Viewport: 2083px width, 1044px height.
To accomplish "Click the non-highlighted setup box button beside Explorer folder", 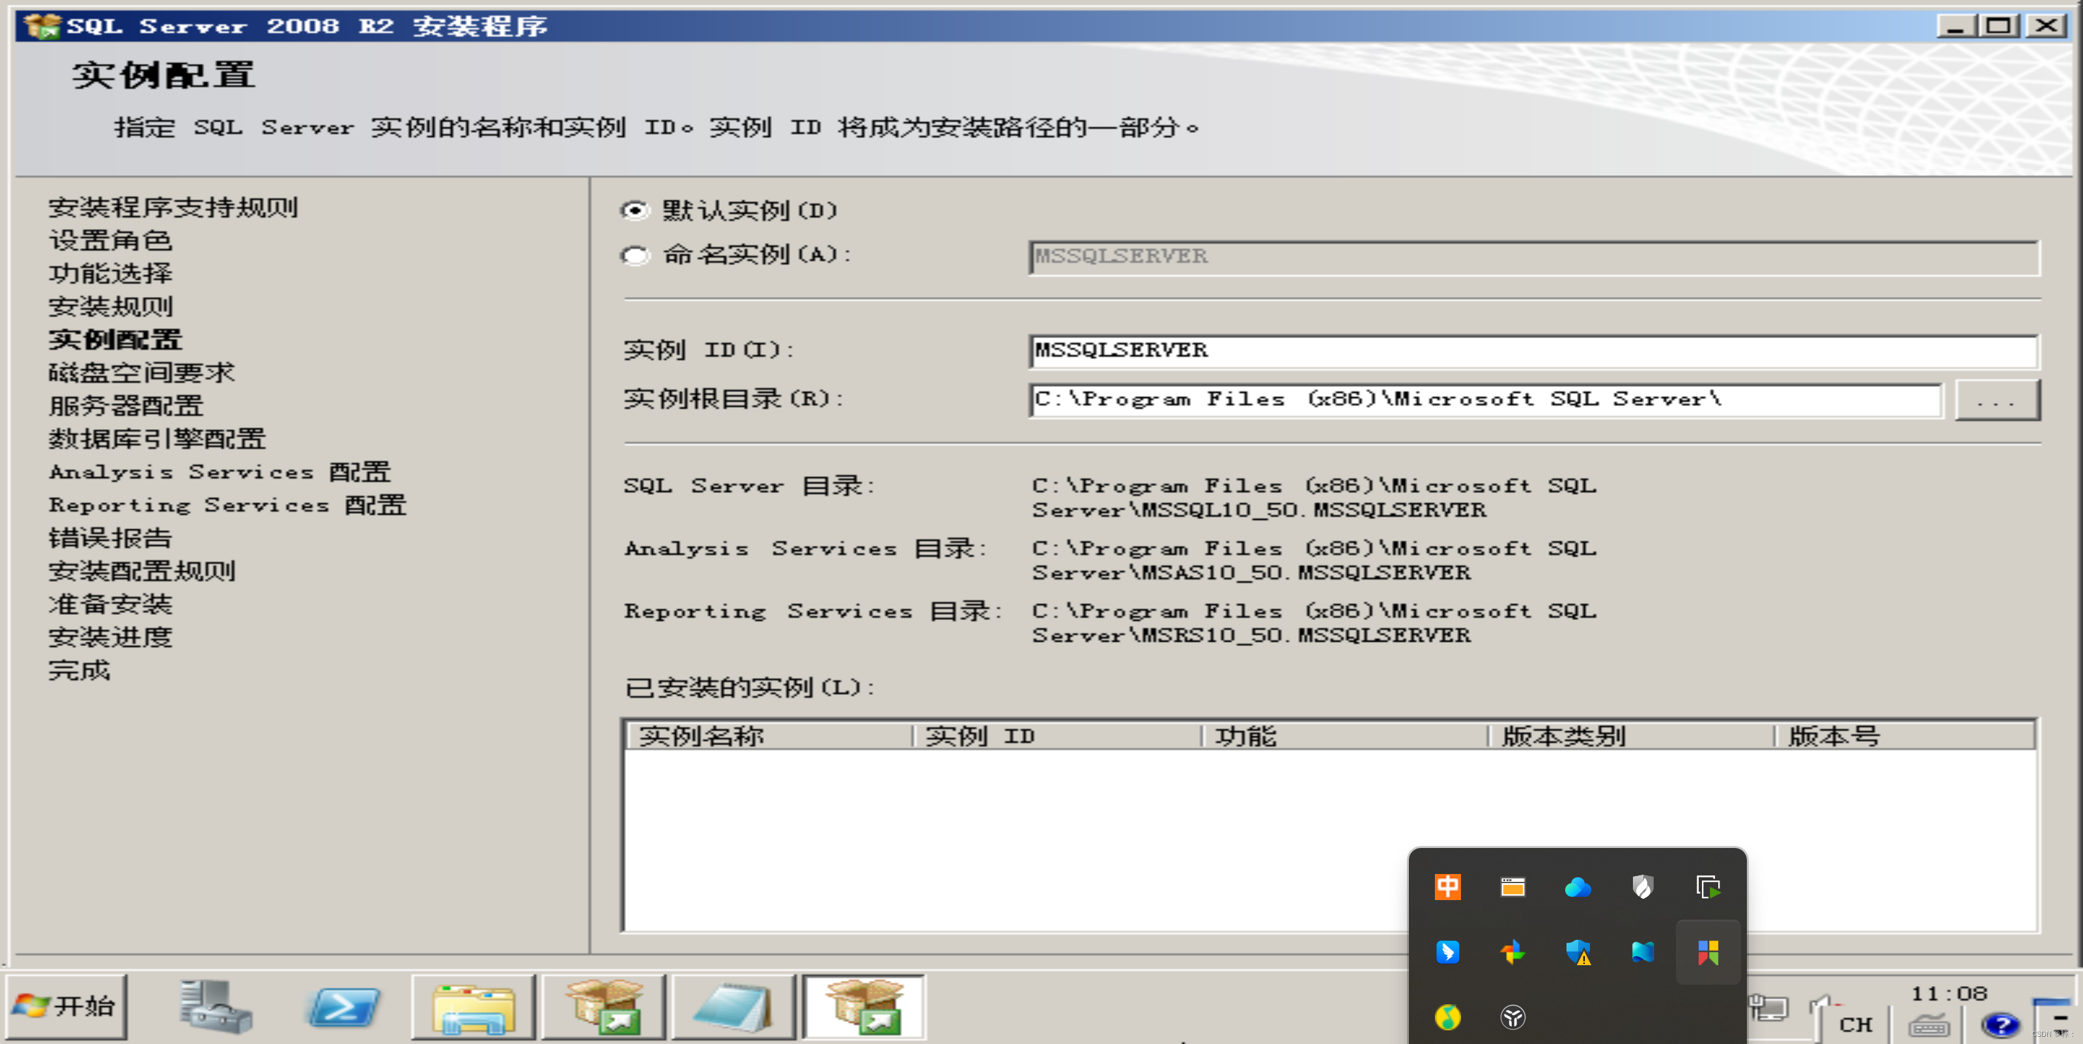I will (603, 1007).
